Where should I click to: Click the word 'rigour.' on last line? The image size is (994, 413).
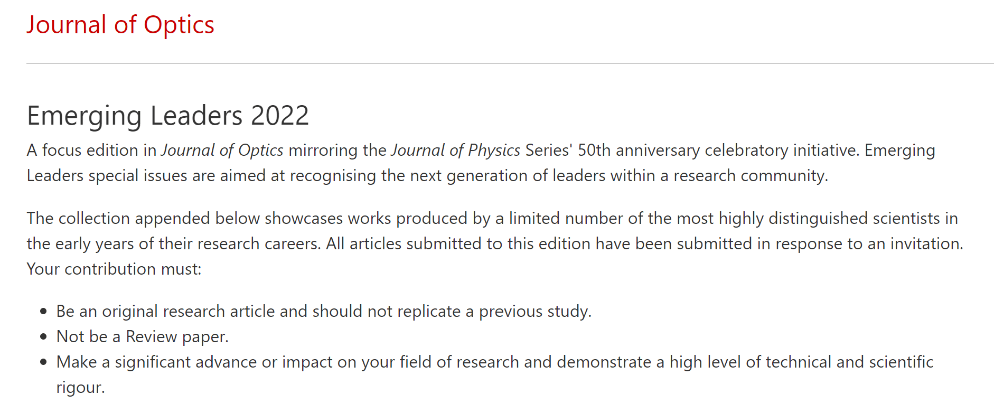coord(80,387)
